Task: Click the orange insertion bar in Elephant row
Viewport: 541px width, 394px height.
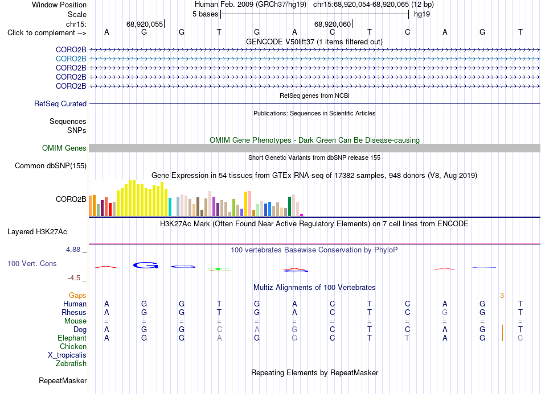Action: [502, 337]
